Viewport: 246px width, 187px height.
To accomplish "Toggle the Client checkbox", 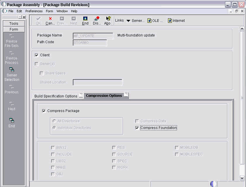I will pyautogui.click(x=37, y=55).
